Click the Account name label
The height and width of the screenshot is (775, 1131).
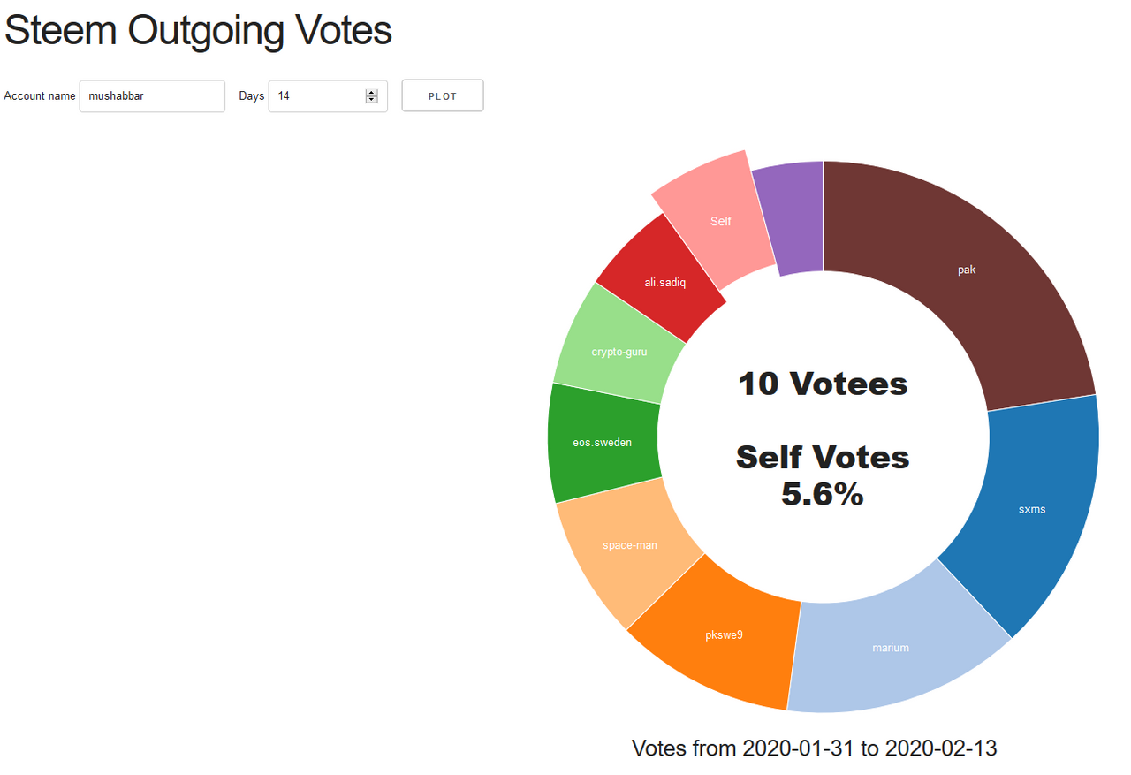point(40,95)
